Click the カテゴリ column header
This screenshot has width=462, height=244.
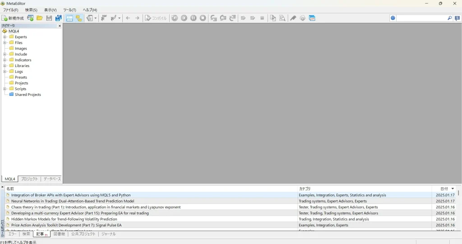coord(365,189)
